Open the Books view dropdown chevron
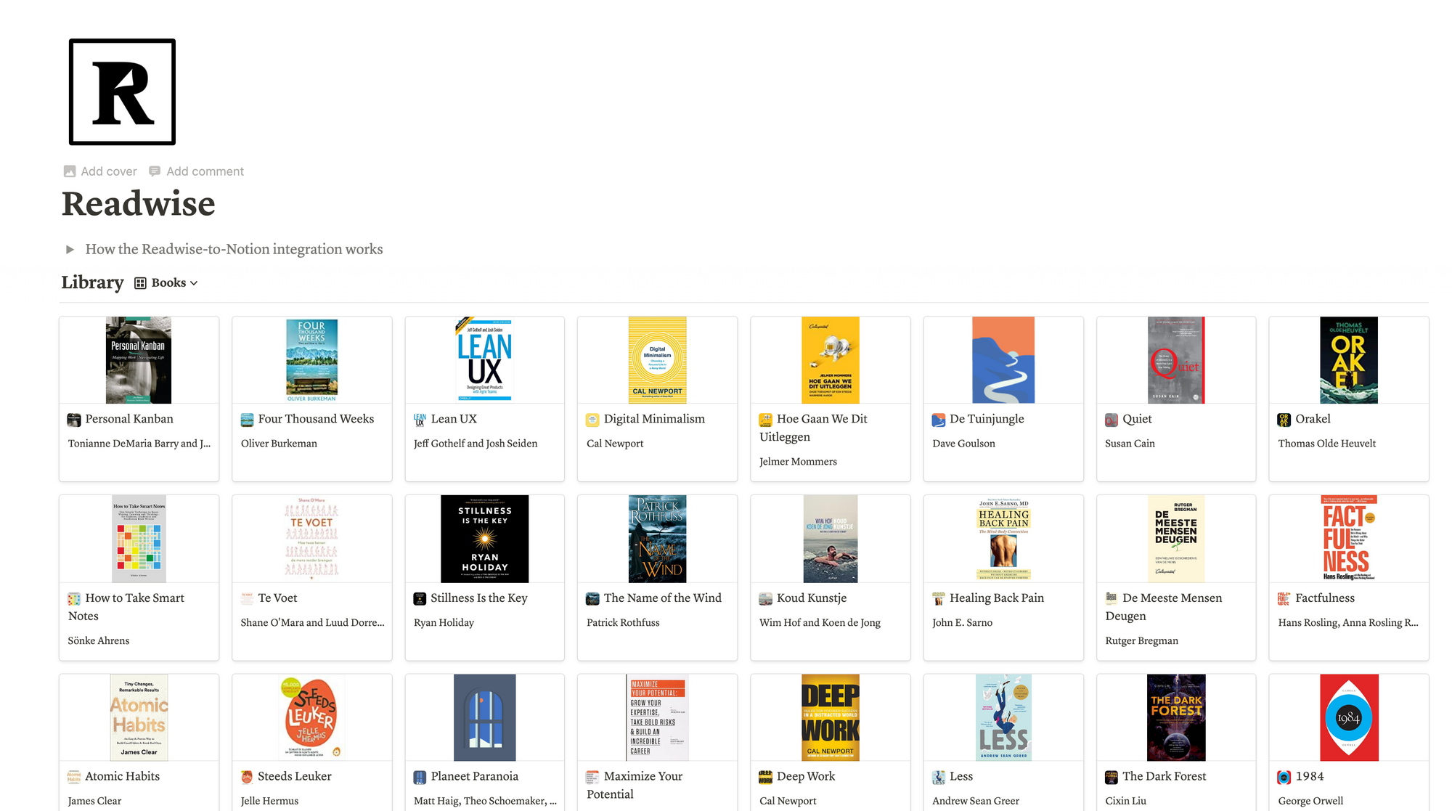This screenshot has width=1452, height=811. (194, 283)
